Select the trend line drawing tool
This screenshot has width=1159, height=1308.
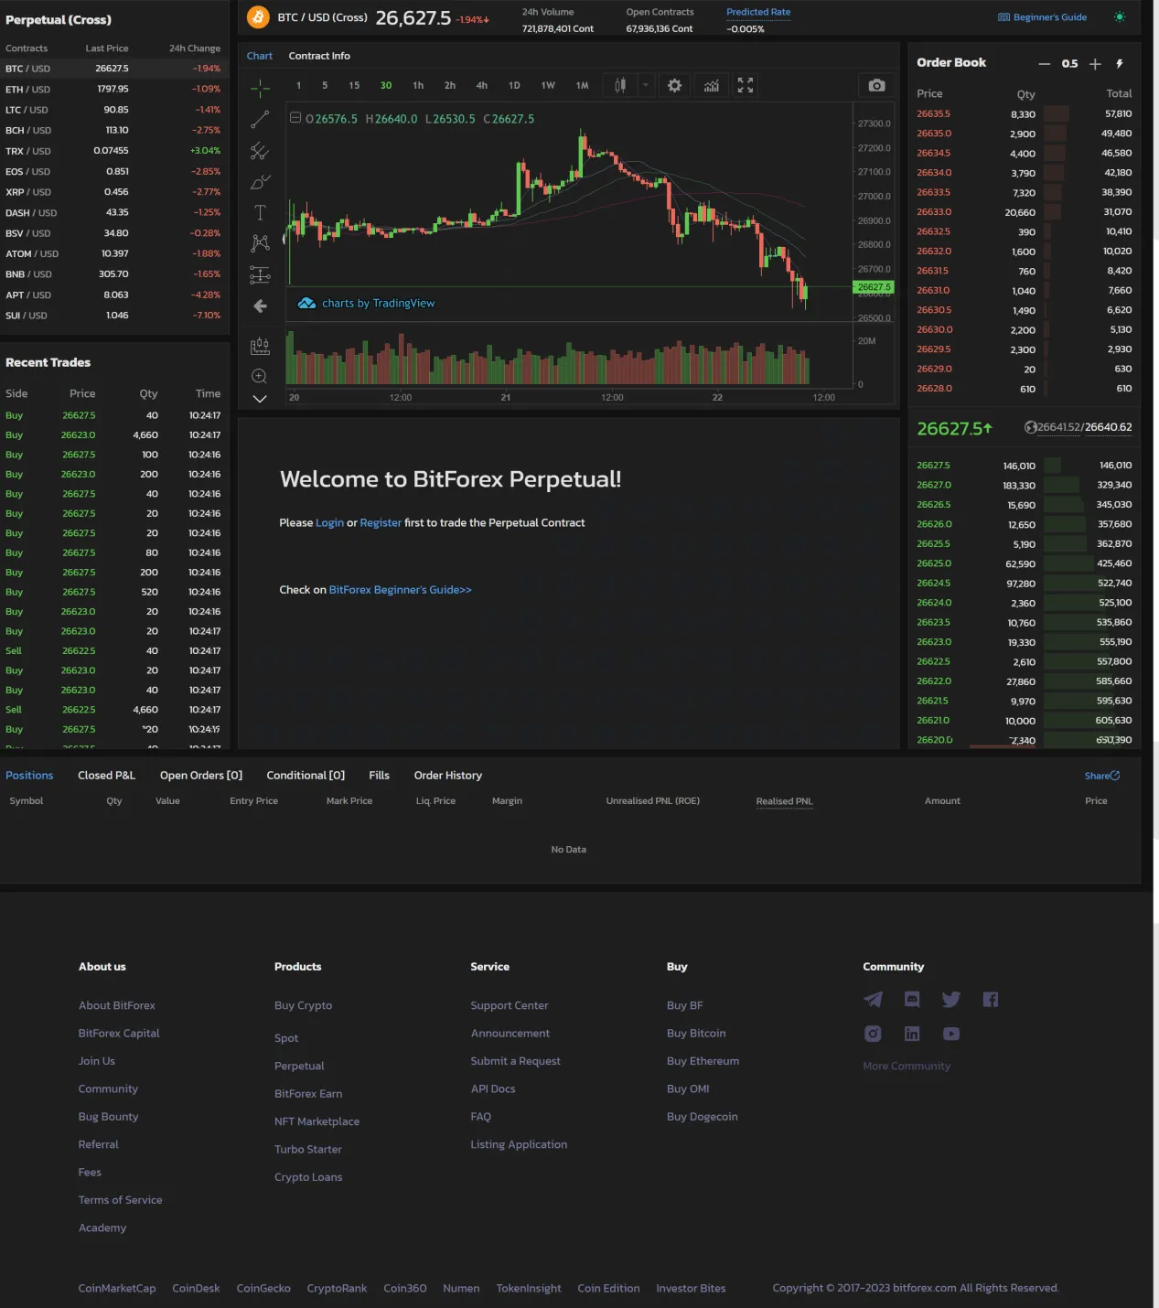click(x=260, y=119)
